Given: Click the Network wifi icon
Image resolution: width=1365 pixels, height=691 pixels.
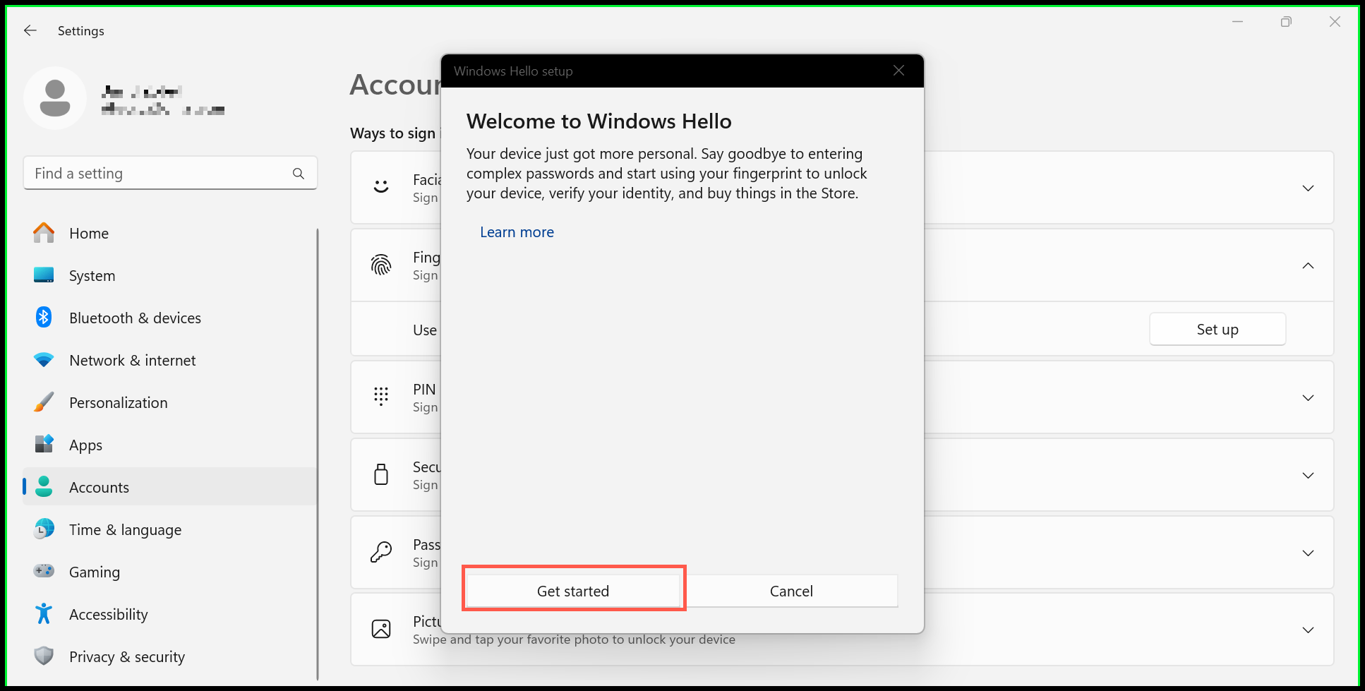Looking at the screenshot, I should click(44, 360).
